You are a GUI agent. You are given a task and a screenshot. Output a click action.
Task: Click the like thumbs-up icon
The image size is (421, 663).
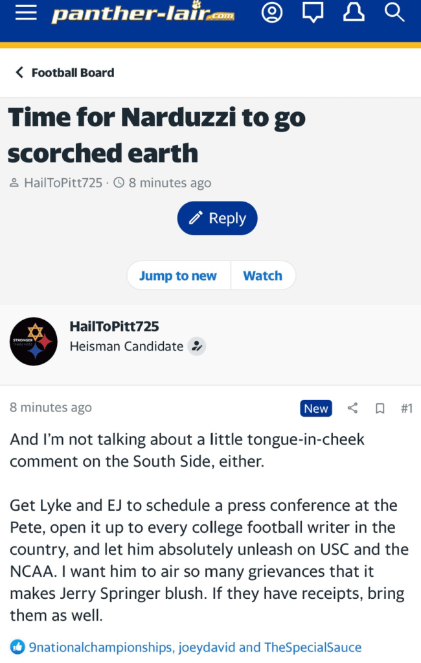click(17, 647)
